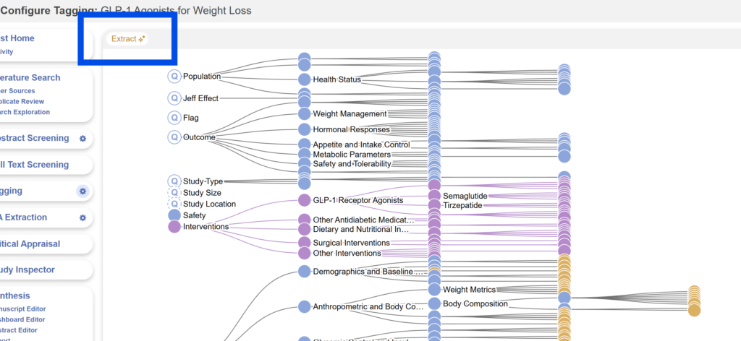Go to Abstract Screening in sidebar

click(x=35, y=138)
